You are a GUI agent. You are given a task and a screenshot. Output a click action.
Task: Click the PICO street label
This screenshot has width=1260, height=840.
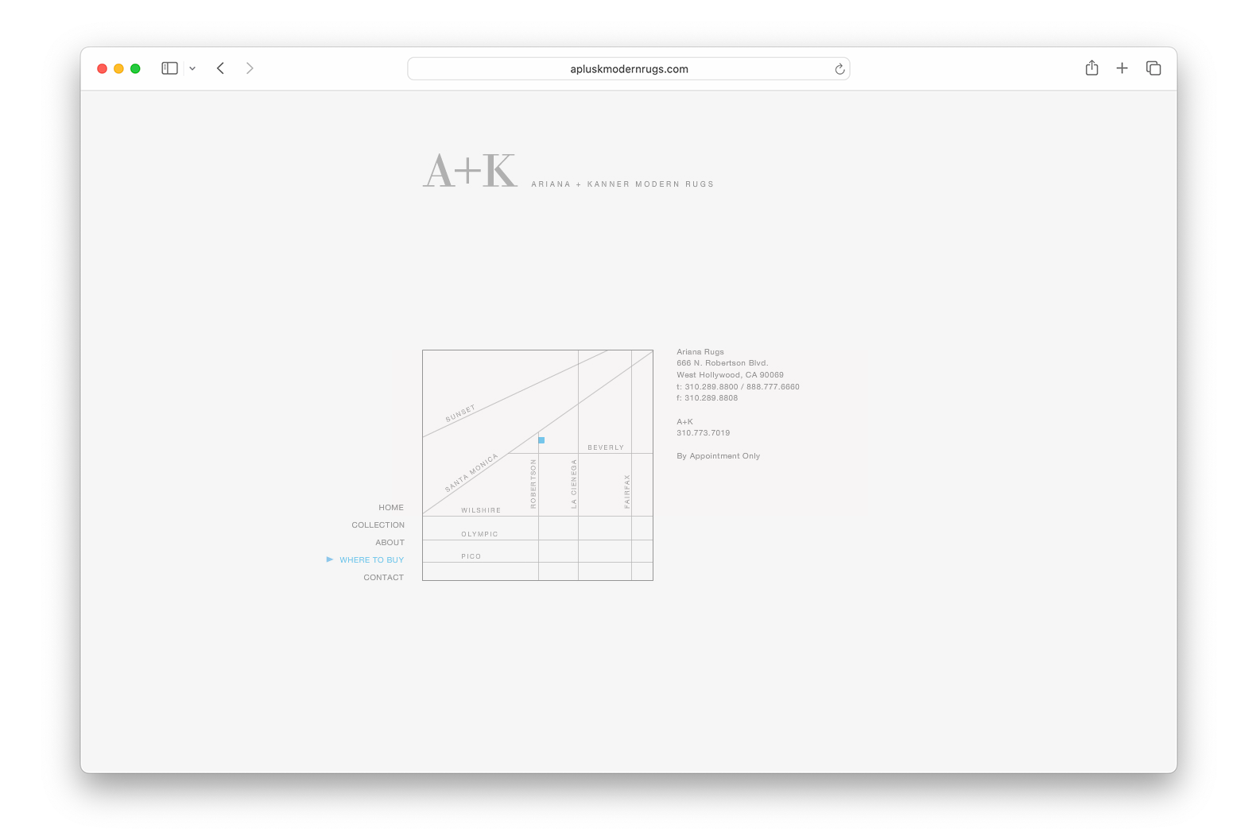(471, 557)
